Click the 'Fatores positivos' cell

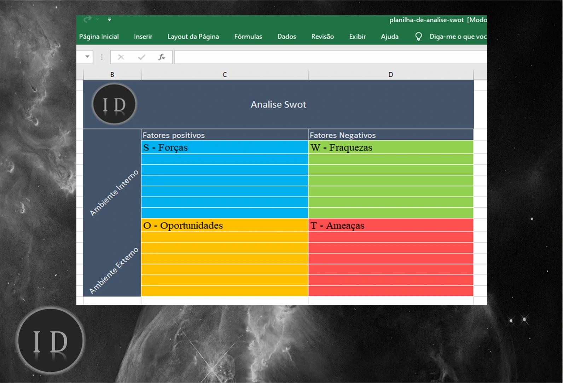coord(225,135)
